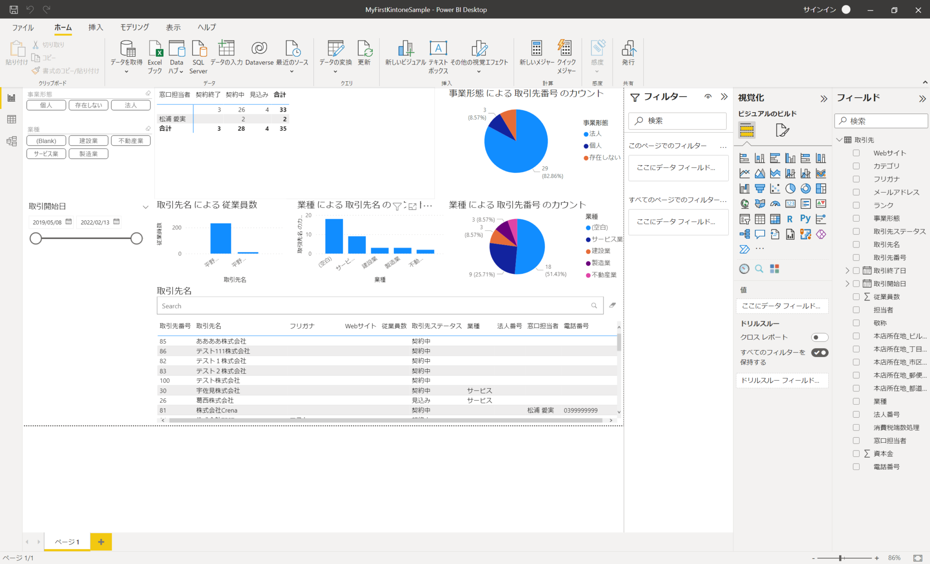Collapse the フィルター pane
Screen dimensions: 930x564
tap(724, 96)
